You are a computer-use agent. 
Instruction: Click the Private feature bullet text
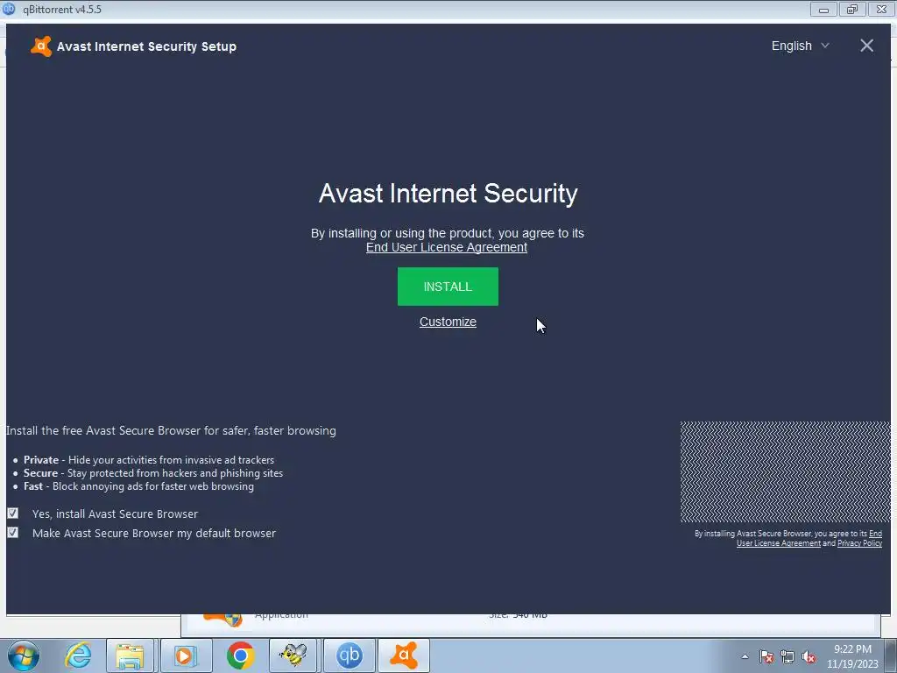tap(149, 459)
